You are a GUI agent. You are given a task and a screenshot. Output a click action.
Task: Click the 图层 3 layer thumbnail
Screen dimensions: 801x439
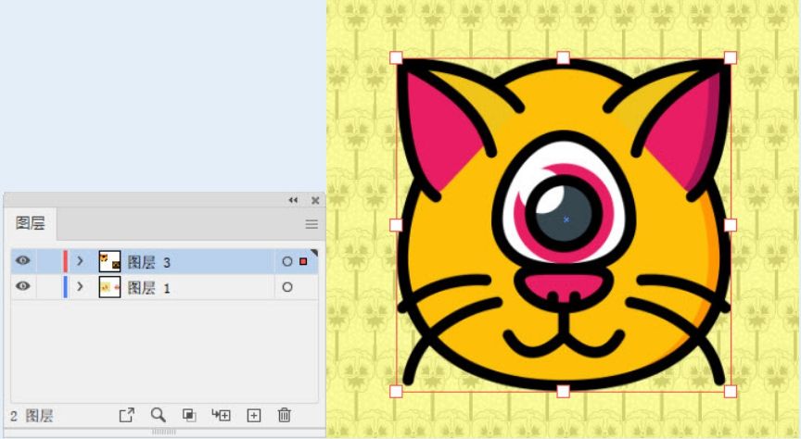coord(109,261)
